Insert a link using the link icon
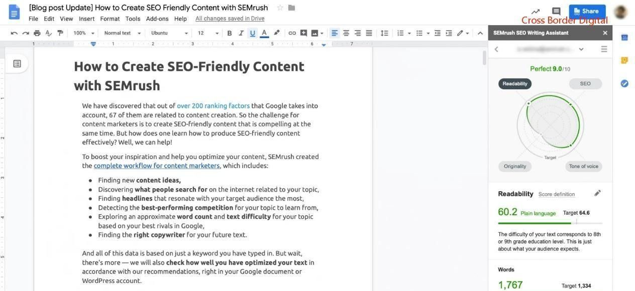 (292, 33)
